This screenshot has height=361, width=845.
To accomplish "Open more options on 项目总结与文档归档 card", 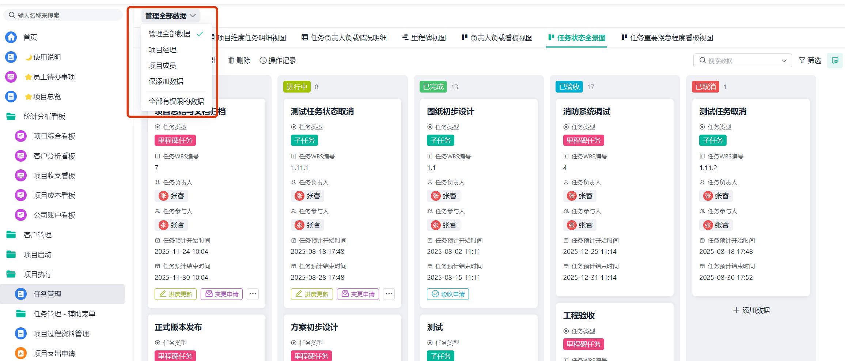I will tap(253, 294).
